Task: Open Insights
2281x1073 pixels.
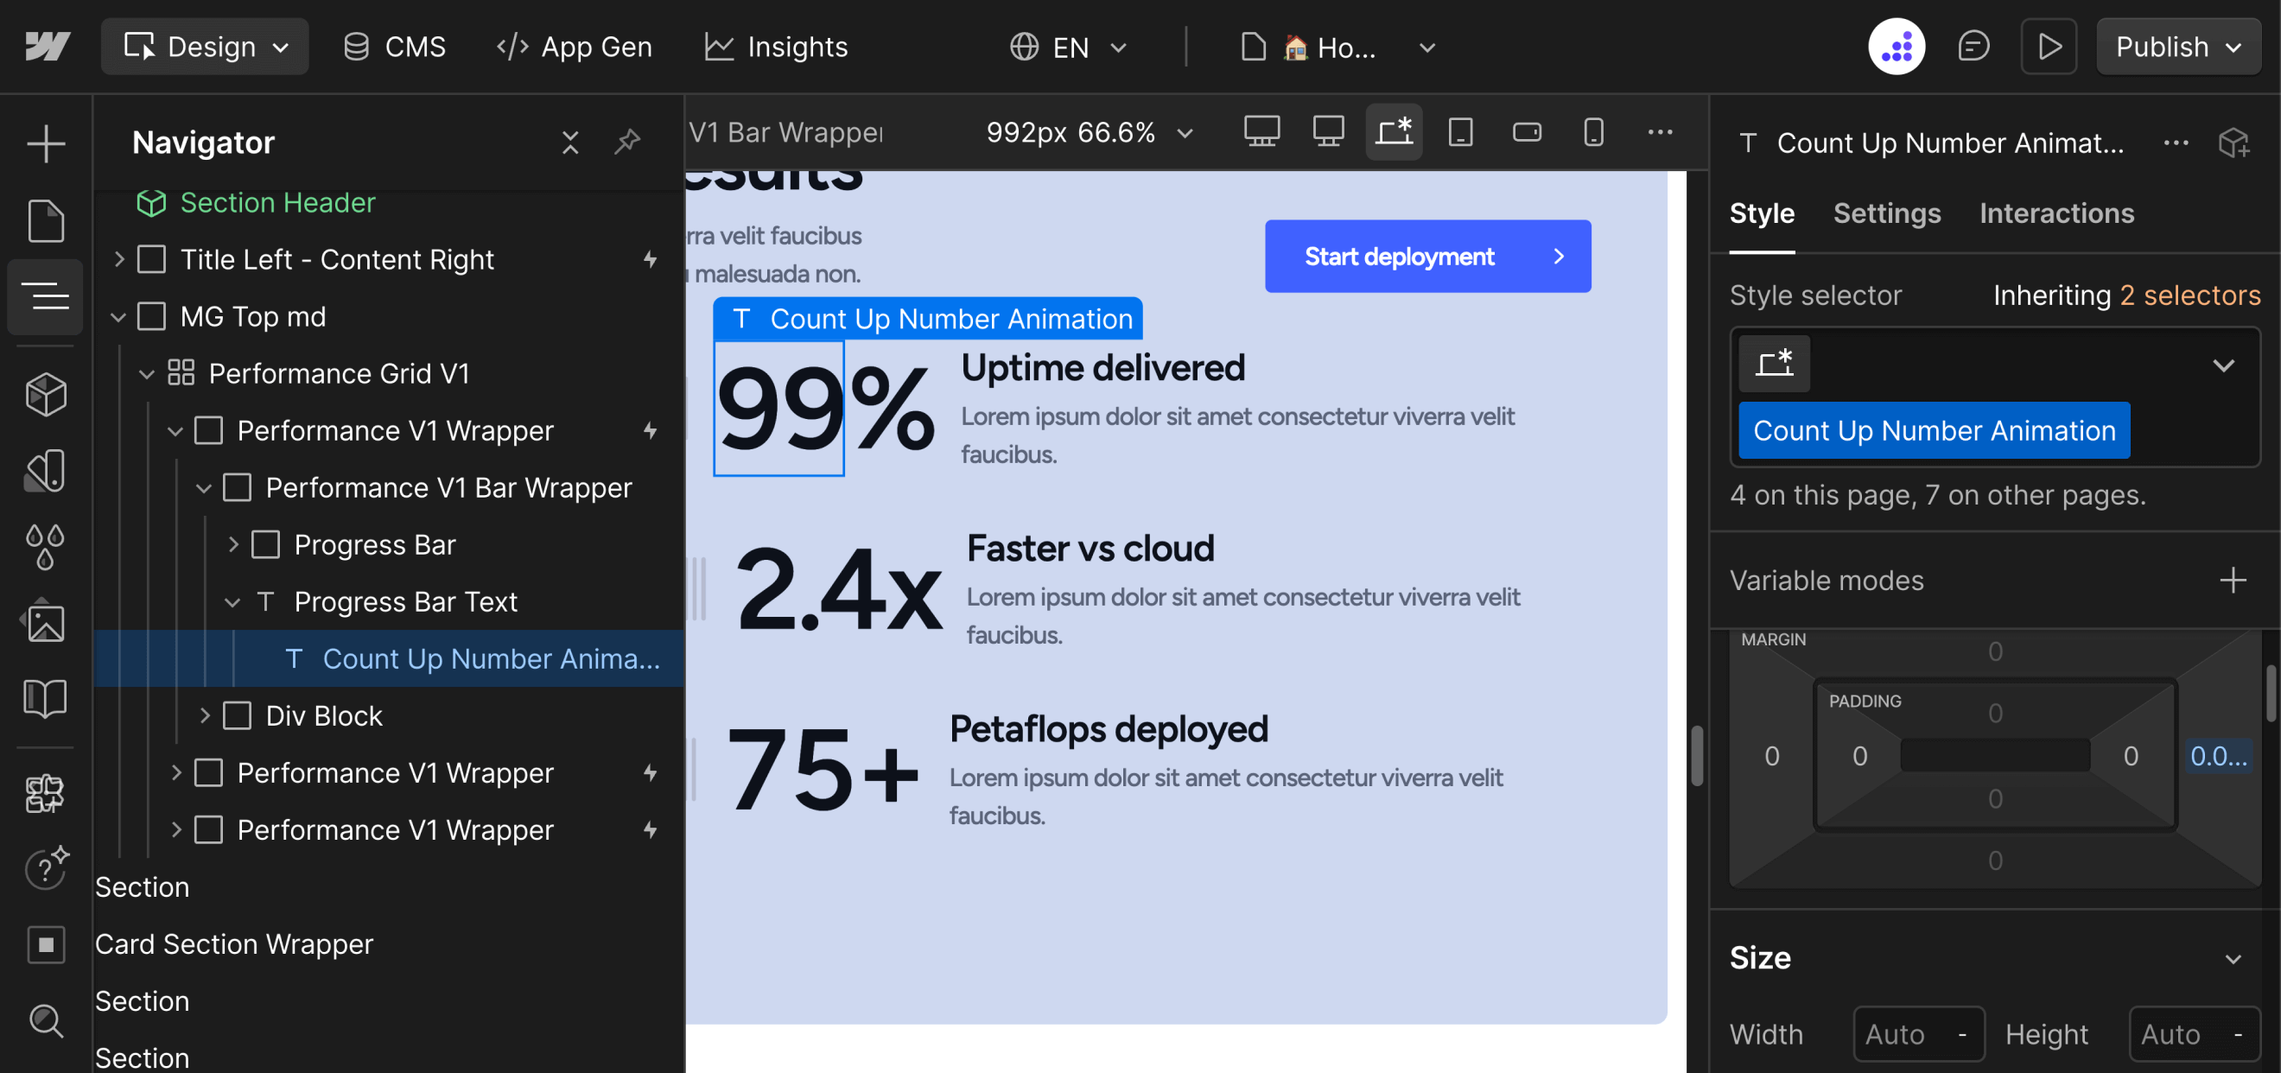Action: pyautogui.click(x=776, y=46)
